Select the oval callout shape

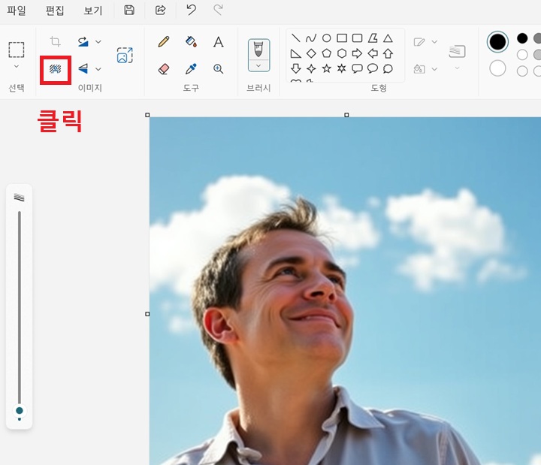click(373, 68)
